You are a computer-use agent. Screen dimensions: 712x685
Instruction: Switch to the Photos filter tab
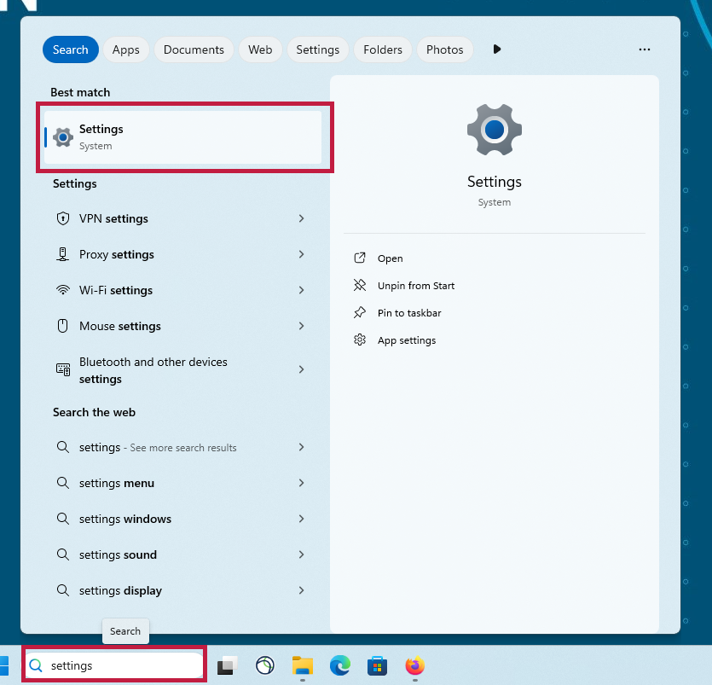coord(444,49)
